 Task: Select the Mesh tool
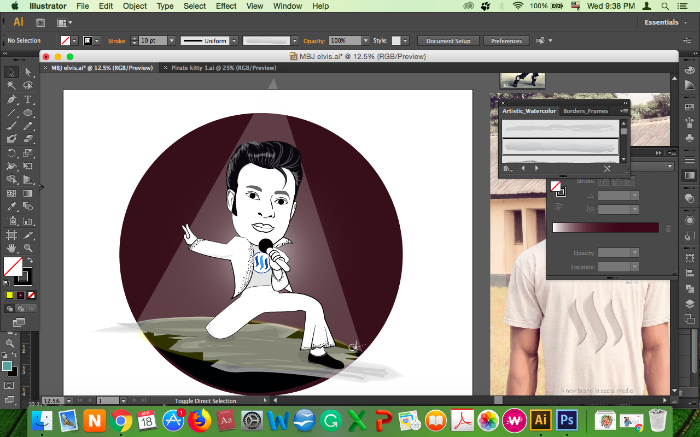tap(11, 193)
